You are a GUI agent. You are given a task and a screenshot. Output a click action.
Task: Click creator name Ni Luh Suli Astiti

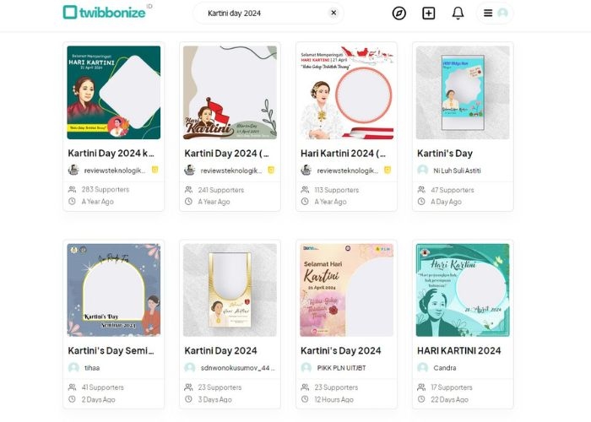pos(457,170)
